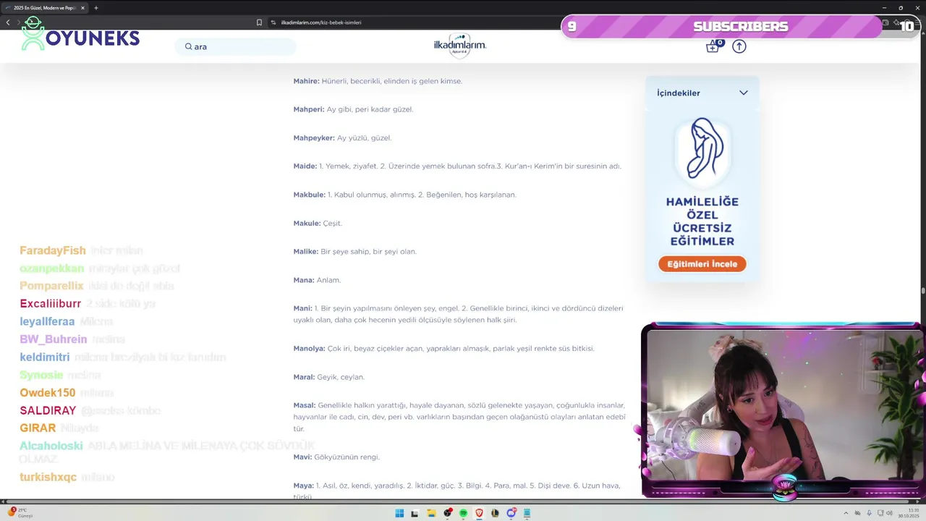The width and height of the screenshot is (926, 521).
Task: Click chat username BW_Buhrein
Action: 54,339
